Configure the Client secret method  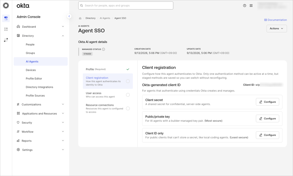click(268, 102)
